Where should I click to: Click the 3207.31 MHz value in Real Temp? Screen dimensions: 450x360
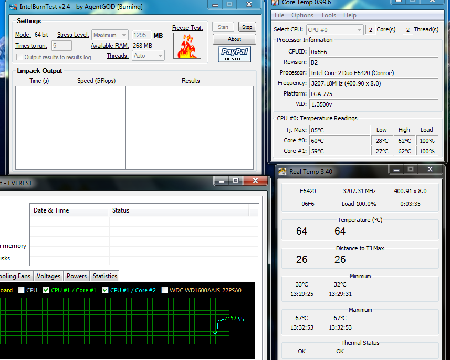click(359, 191)
